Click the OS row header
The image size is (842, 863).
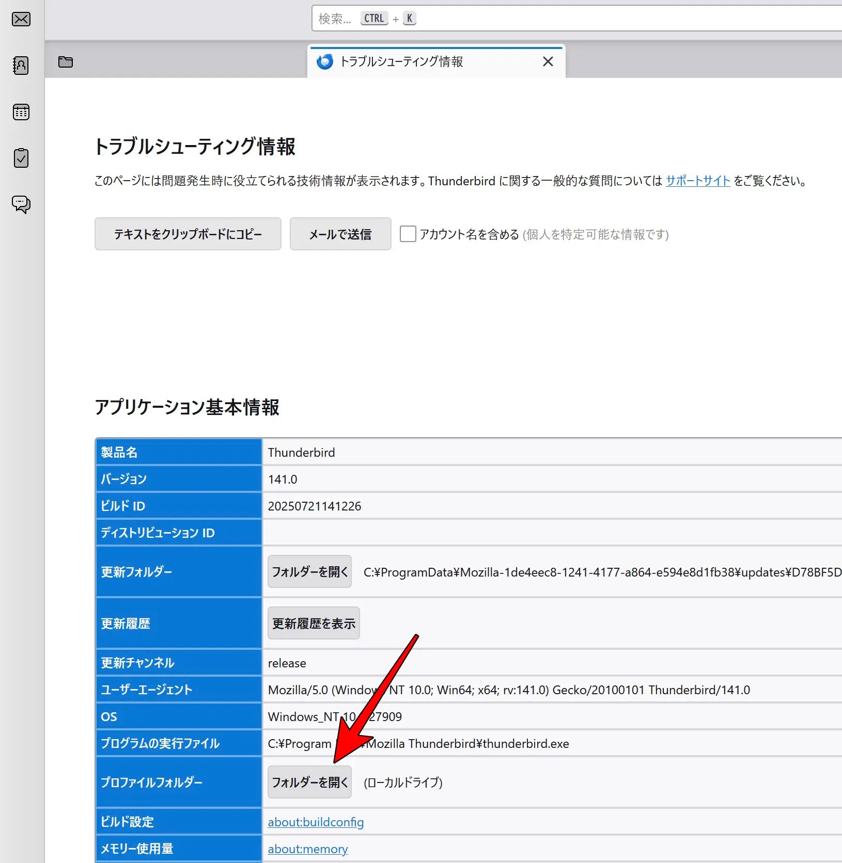[179, 716]
